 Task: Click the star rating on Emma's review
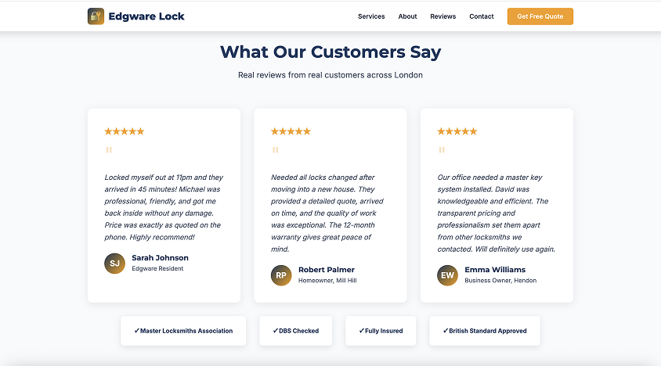click(x=457, y=131)
